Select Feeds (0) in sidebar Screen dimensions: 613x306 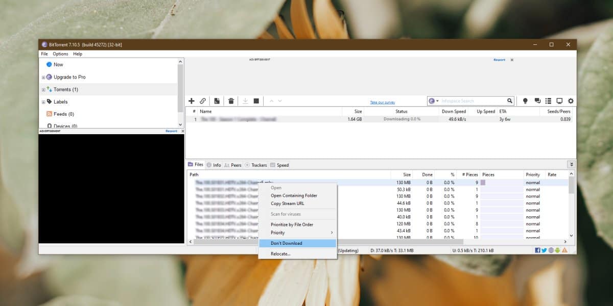pos(63,114)
